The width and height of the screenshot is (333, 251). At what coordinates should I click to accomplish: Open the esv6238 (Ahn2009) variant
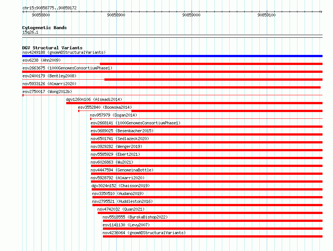42,60
